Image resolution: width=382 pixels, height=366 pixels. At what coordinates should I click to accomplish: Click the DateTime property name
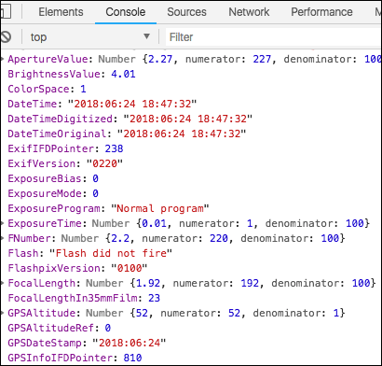tap(33, 104)
